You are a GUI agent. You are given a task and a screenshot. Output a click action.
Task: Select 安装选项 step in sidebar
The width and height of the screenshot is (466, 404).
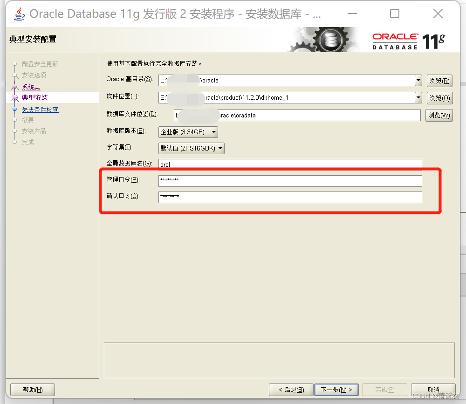point(34,75)
